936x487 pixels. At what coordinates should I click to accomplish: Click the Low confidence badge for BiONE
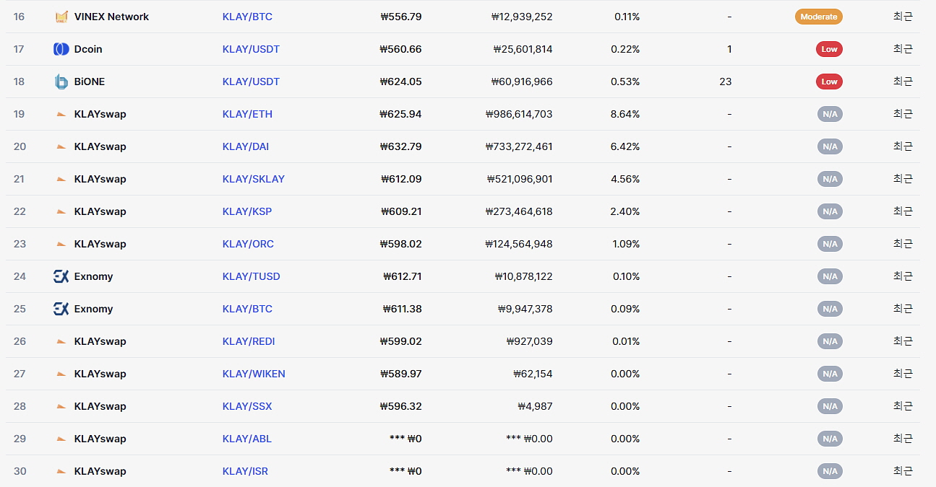[830, 82]
